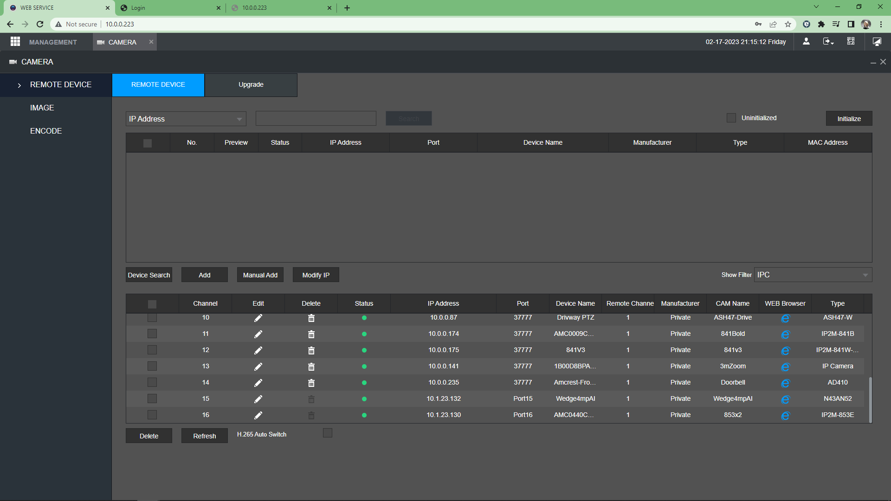Open IMAGE settings in sidebar
Viewport: 891px width, 501px height.
(x=42, y=108)
